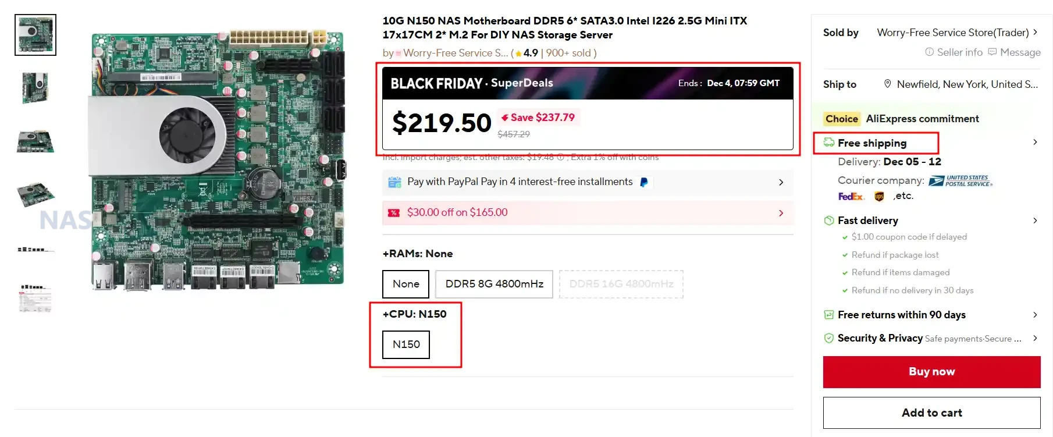Image resolution: width=1053 pixels, height=437 pixels.
Task: Expand Fast delivery details chevron
Action: tap(1035, 221)
